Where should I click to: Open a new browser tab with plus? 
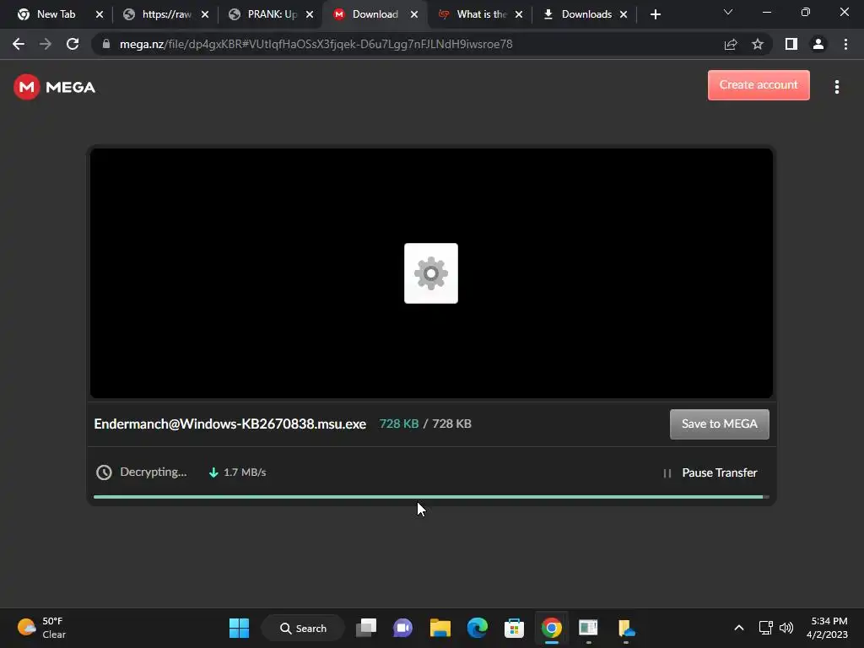[655, 14]
